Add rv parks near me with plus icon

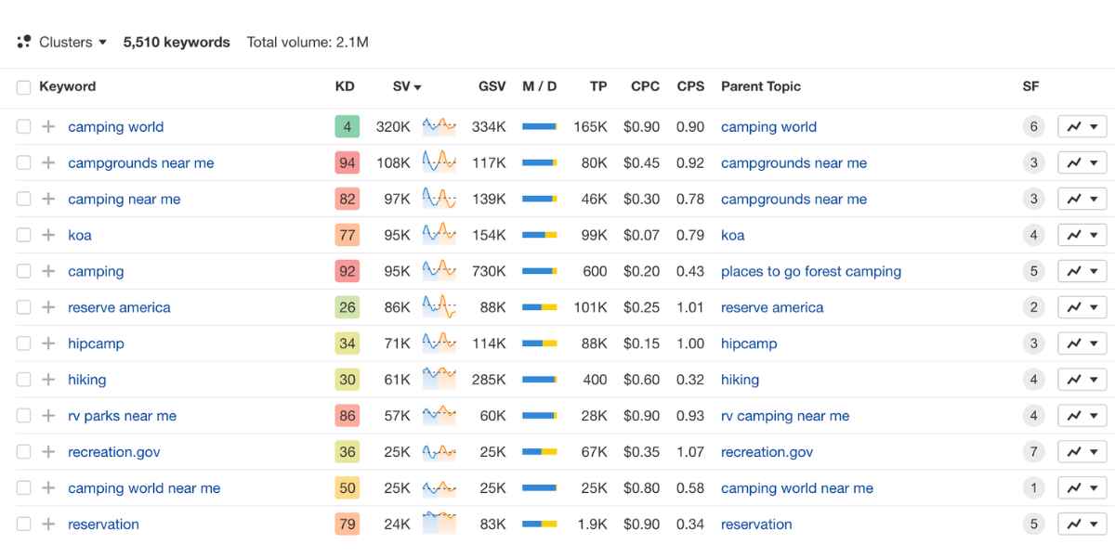48,417
